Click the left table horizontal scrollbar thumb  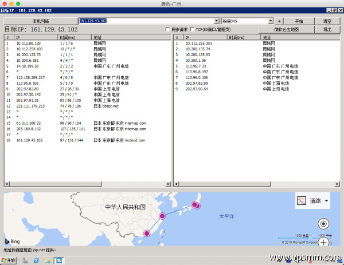[56, 184]
